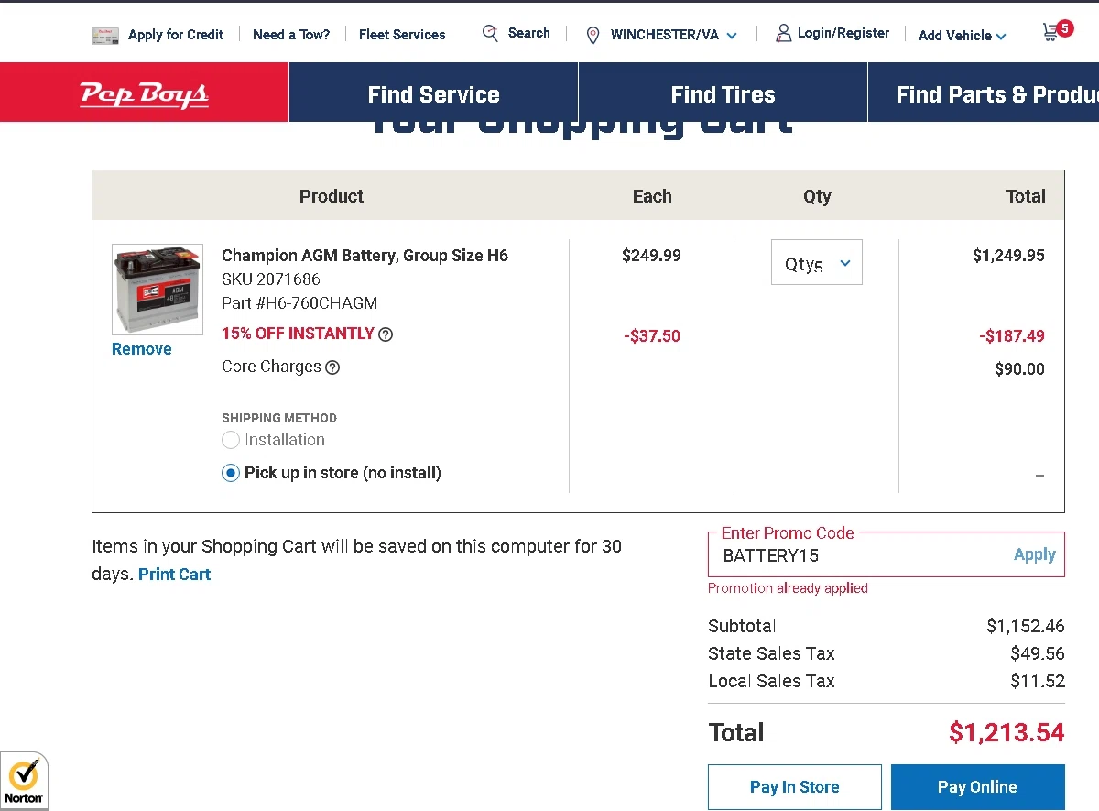Click the store location pin icon
The width and height of the screenshot is (1099, 811).
(593, 35)
